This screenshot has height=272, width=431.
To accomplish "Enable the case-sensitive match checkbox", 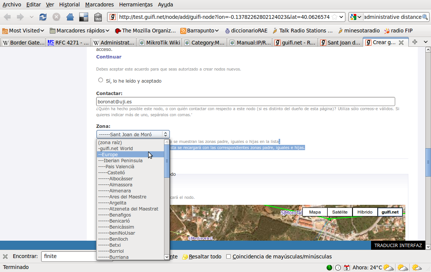I will [229, 257].
